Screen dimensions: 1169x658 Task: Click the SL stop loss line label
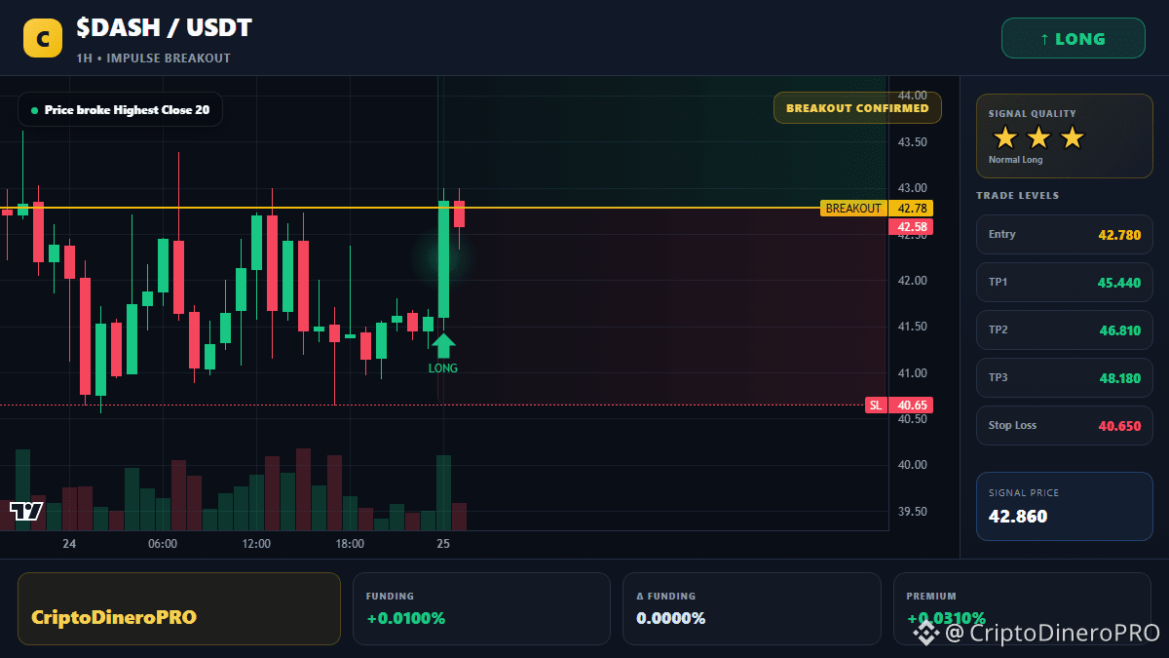[x=876, y=406]
